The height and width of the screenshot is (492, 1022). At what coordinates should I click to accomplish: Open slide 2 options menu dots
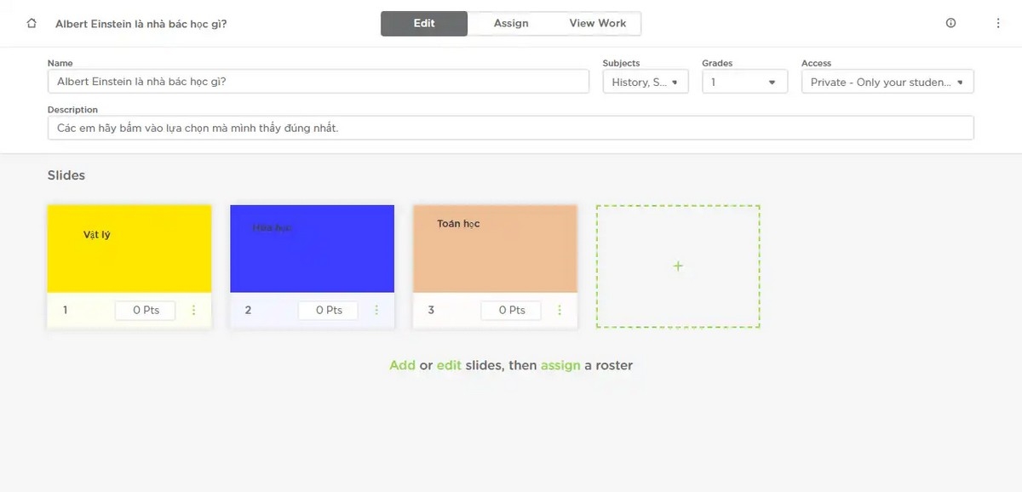point(376,311)
